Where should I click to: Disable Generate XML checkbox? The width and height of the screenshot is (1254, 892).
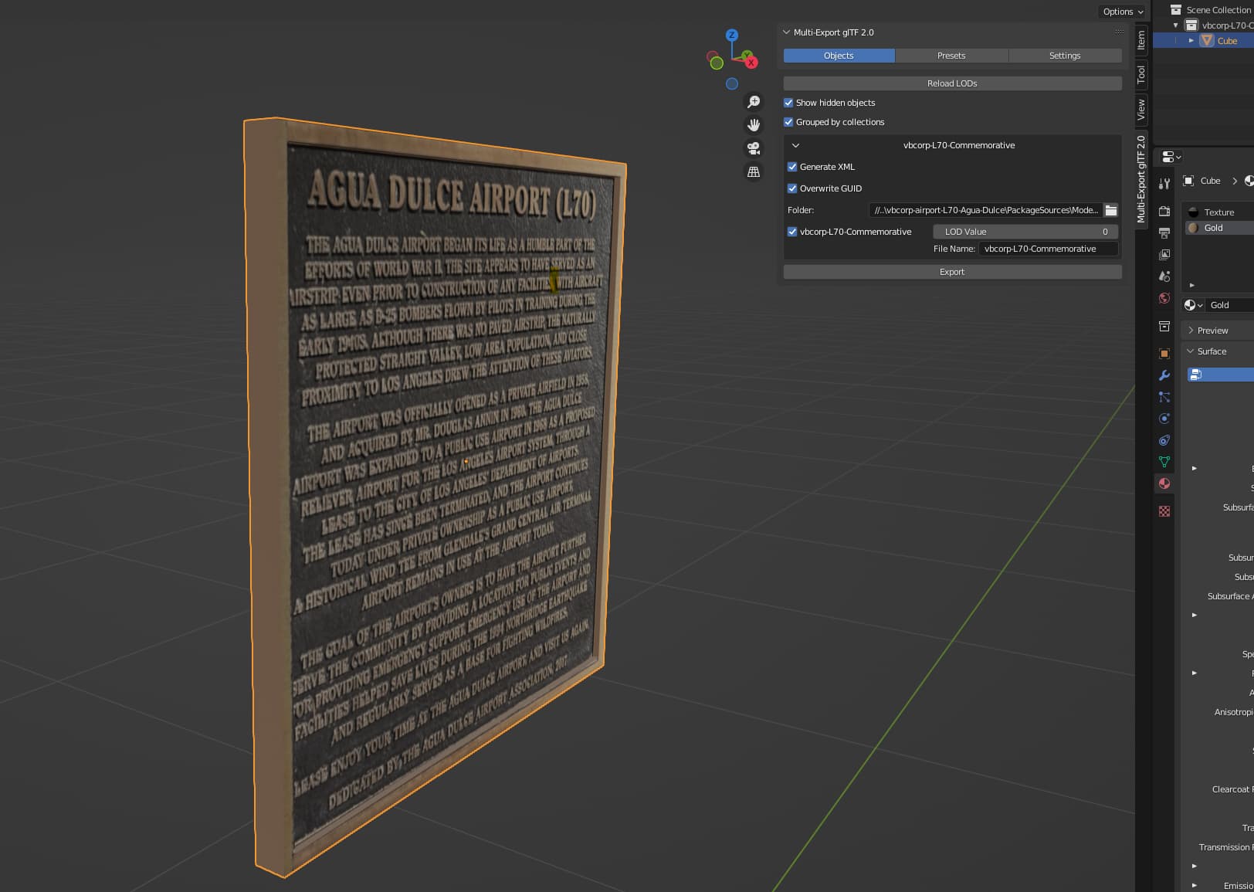(792, 167)
